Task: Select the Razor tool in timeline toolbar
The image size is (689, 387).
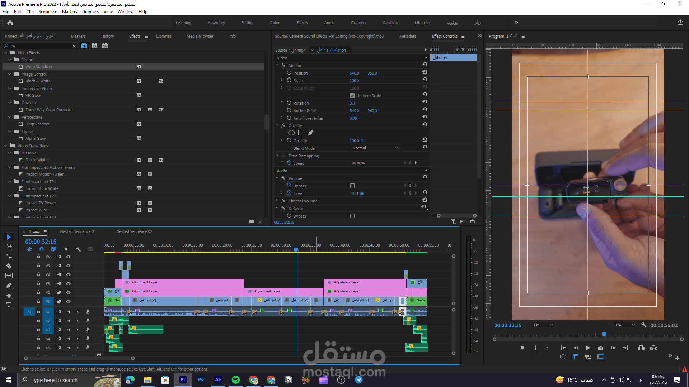Action: point(9,266)
